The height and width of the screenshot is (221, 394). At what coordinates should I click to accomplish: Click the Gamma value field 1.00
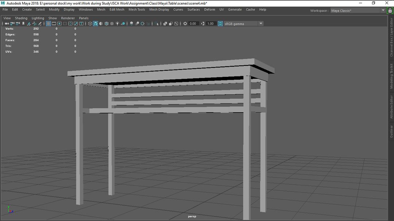[x=211, y=24]
